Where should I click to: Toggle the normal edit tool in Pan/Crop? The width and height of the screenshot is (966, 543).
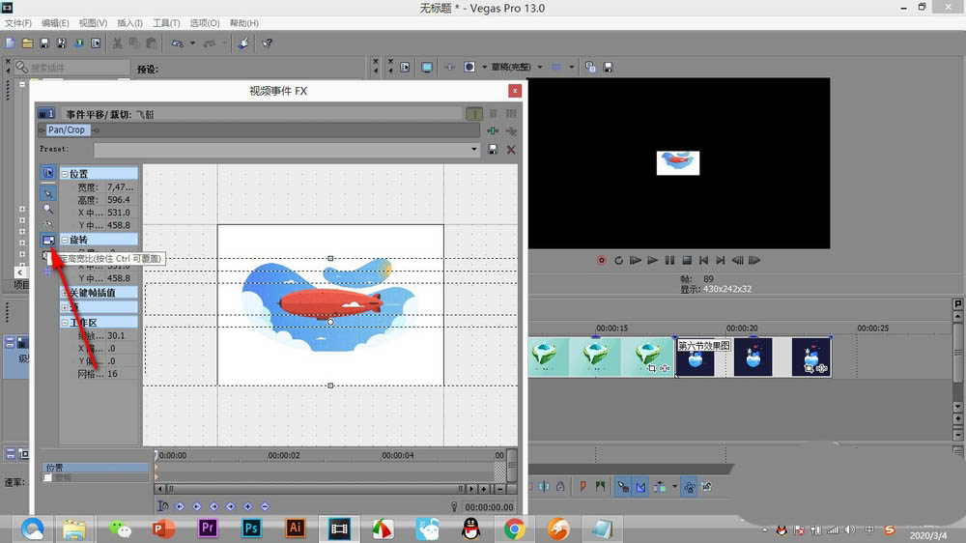pos(47,192)
